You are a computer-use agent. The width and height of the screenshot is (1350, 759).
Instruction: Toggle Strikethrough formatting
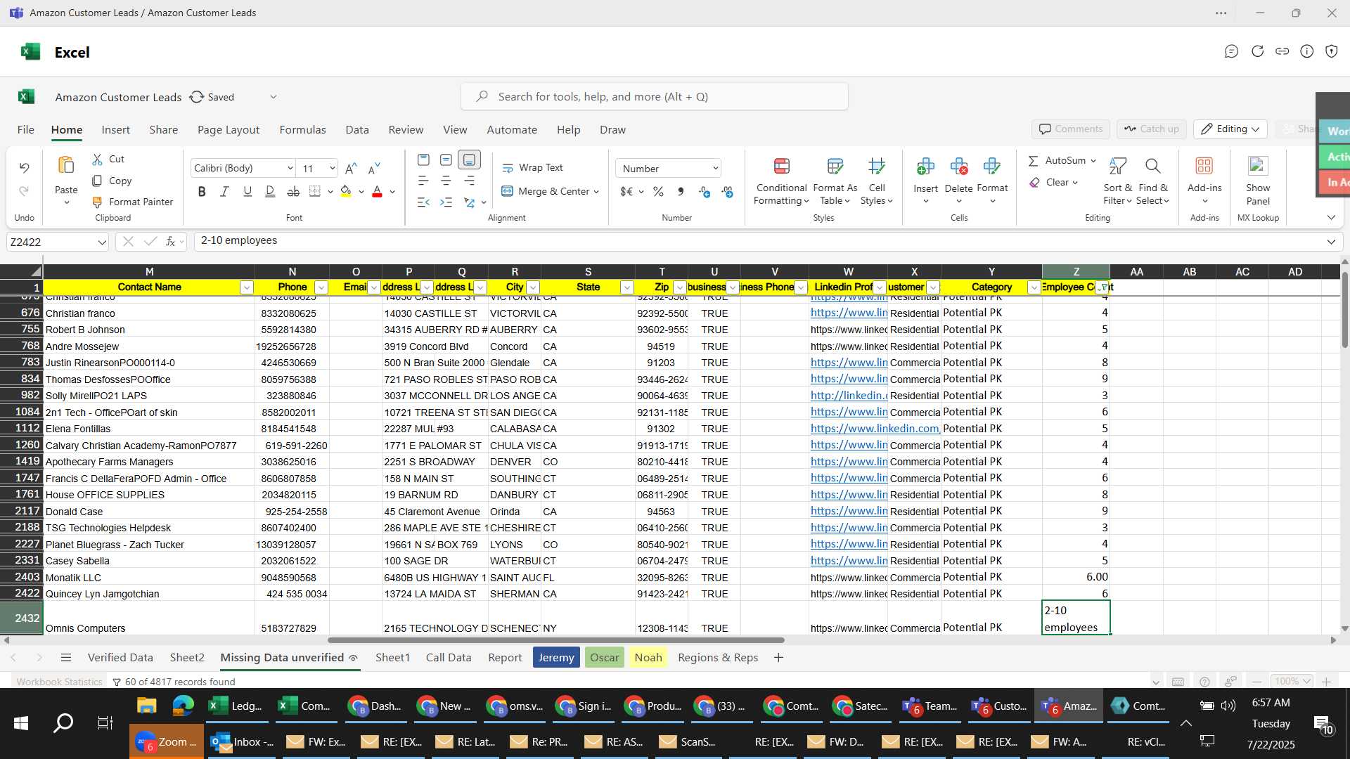click(293, 192)
